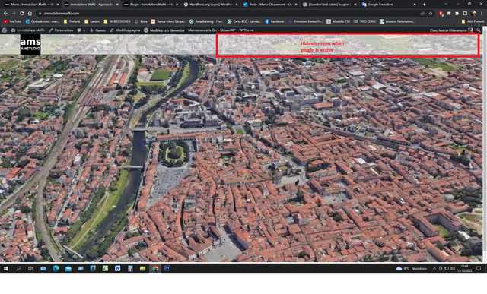The height and width of the screenshot is (294, 487).
Task: Open the admin bar search icon
Action: pos(479,30)
